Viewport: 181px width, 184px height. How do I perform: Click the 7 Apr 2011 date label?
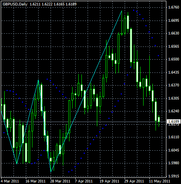pyautogui.click(x=84, y=181)
